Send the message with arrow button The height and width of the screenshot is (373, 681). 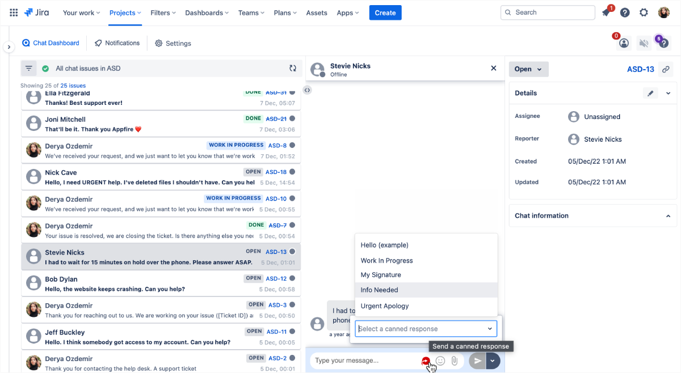point(477,361)
